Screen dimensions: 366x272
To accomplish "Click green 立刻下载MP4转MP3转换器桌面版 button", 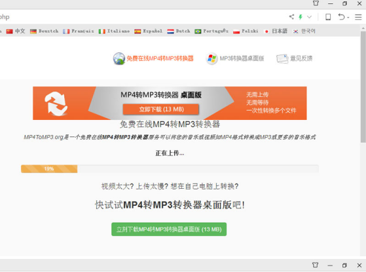I will (169, 229).
